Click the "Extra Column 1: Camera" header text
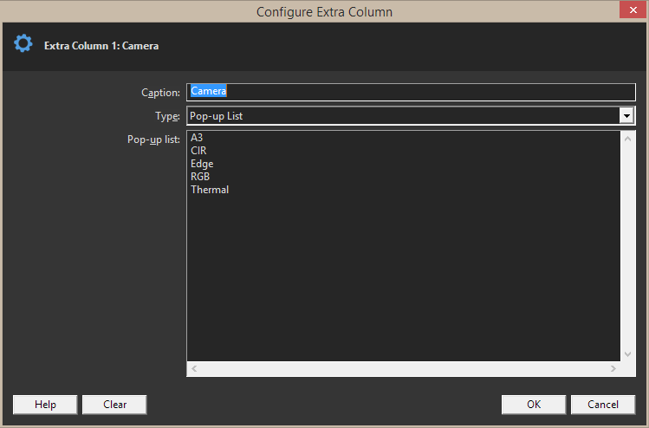 pyautogui.click(x=101, y=45)
